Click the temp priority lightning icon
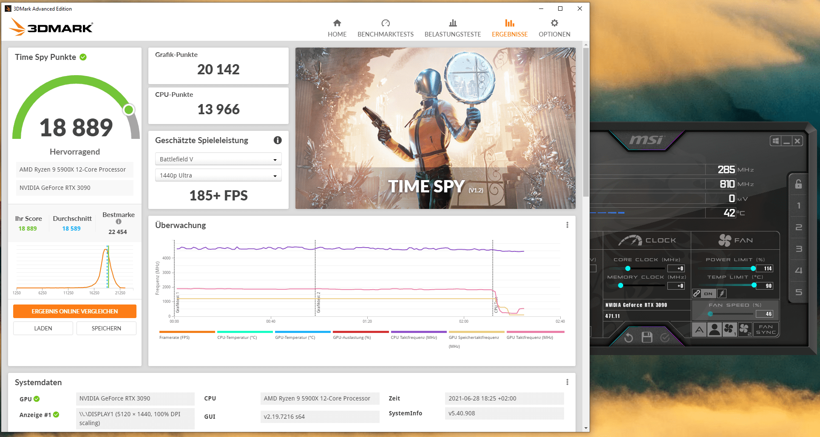This screenshot has height=437, width=820. 722,293
